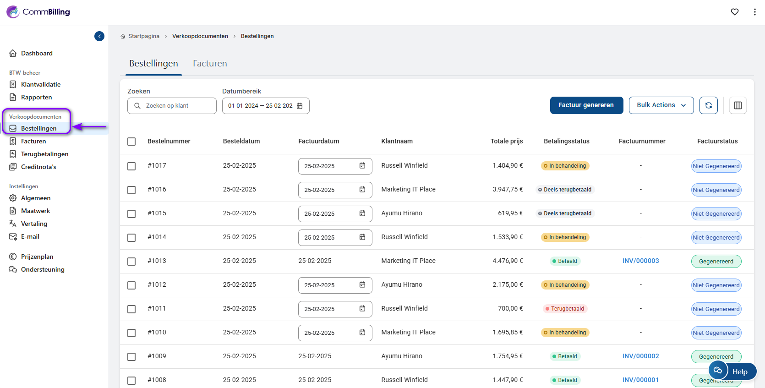
Task: Open the three-dot options menu
Action: [x=754, y=12]
